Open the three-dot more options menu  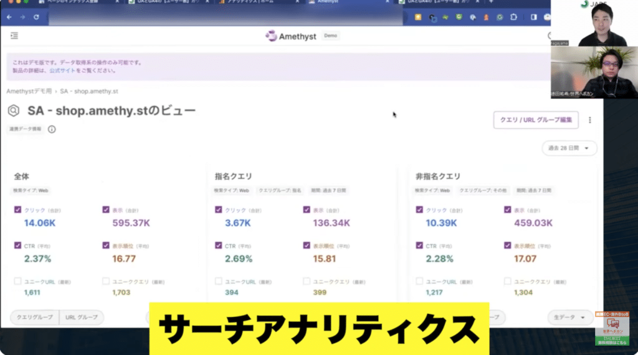pyautogui.click(x=589, y=120)
